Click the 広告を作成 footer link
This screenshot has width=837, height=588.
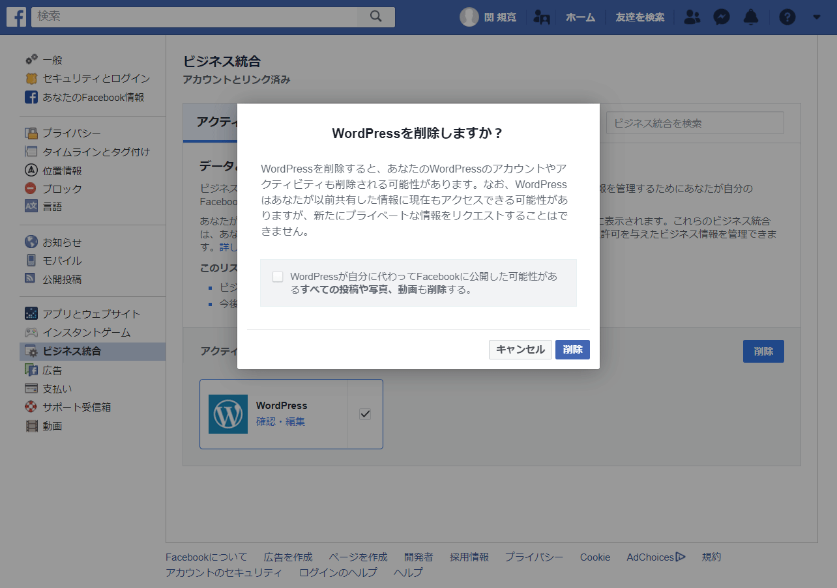[x=288, y=557]
